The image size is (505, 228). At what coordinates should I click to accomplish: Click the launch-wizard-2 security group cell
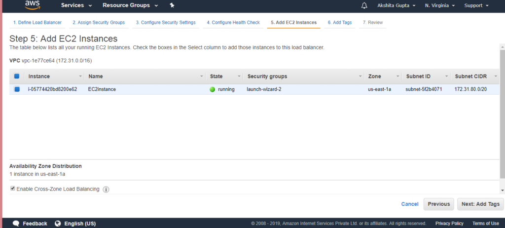coord(264,89)
